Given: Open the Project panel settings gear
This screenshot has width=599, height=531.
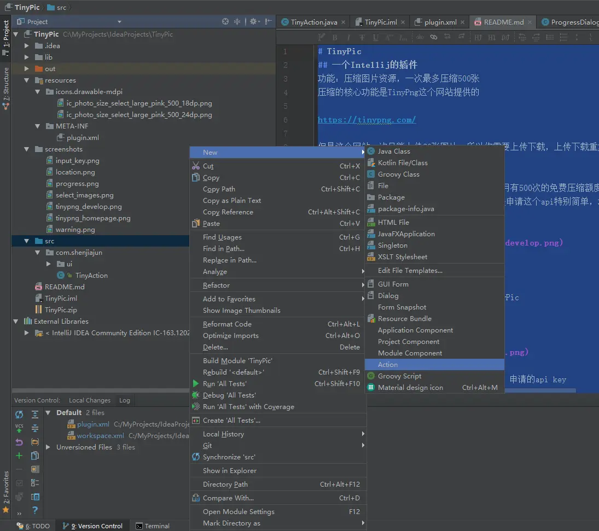Looking at the screenshot, I should point(254,22).
